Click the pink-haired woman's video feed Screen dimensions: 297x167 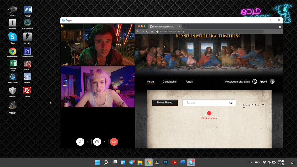coord(98,87)
